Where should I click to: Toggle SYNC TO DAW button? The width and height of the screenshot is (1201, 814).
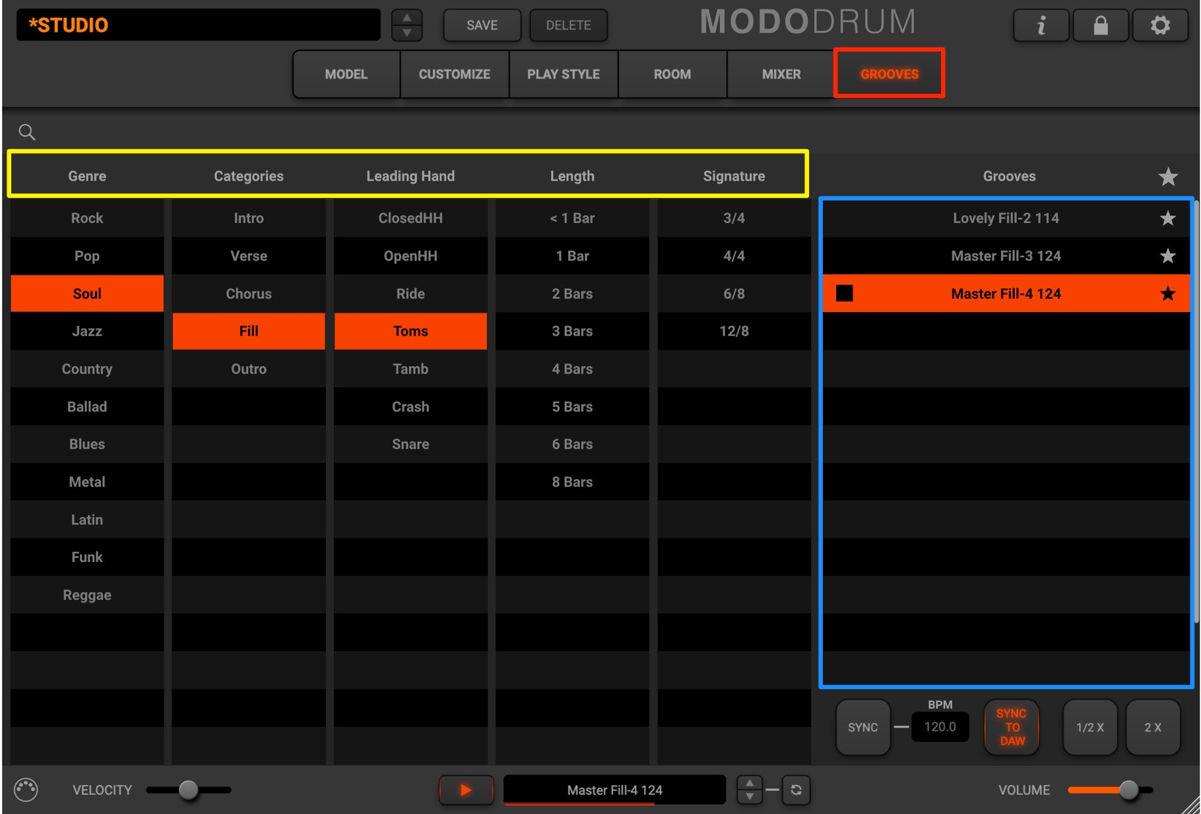point(1012,727)
